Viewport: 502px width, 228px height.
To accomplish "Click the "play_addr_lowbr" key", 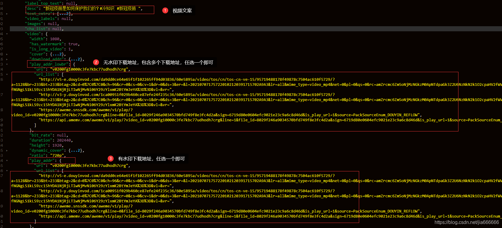I will point(49,64).
